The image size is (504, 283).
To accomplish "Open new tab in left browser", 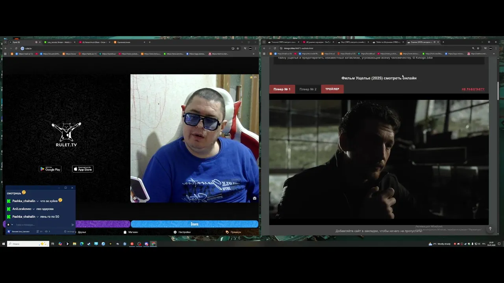I will coord(150,42).
